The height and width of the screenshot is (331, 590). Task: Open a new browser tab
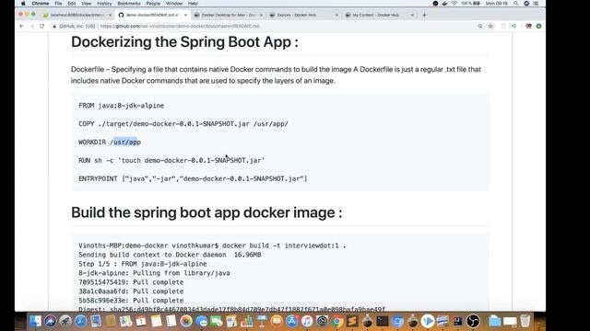(x=424, y=15)
